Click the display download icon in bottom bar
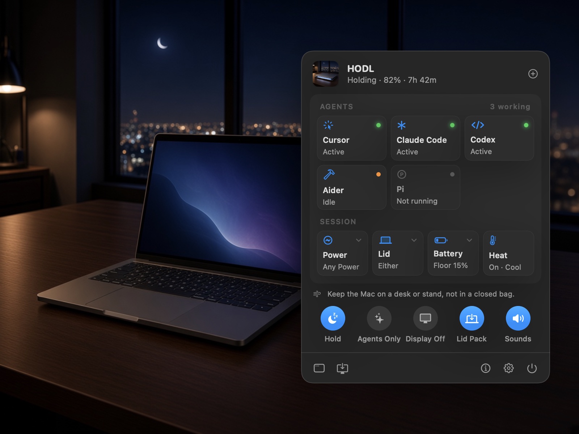 (x=342, y=368)
